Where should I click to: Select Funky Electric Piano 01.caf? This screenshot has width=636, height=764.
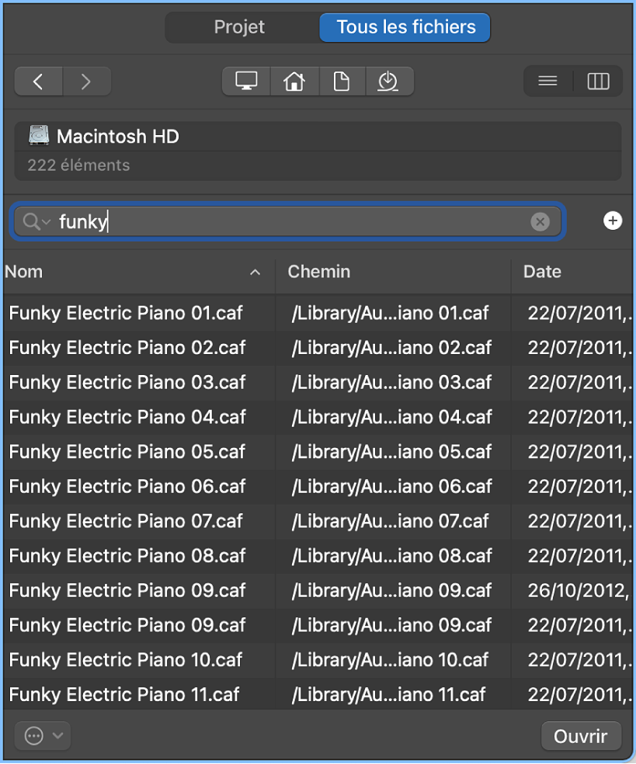pyautogui.click(x=126, y=313)
